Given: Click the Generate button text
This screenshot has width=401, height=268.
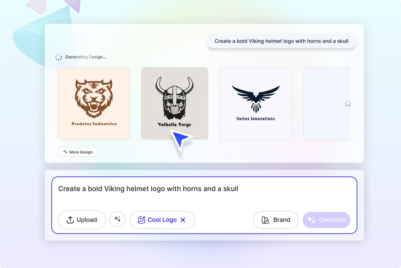Looking at the screenshot, I should (332, 220).
